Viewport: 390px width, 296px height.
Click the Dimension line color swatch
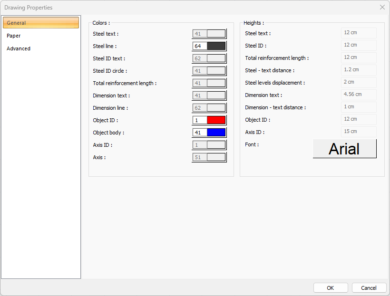[216, 108]
